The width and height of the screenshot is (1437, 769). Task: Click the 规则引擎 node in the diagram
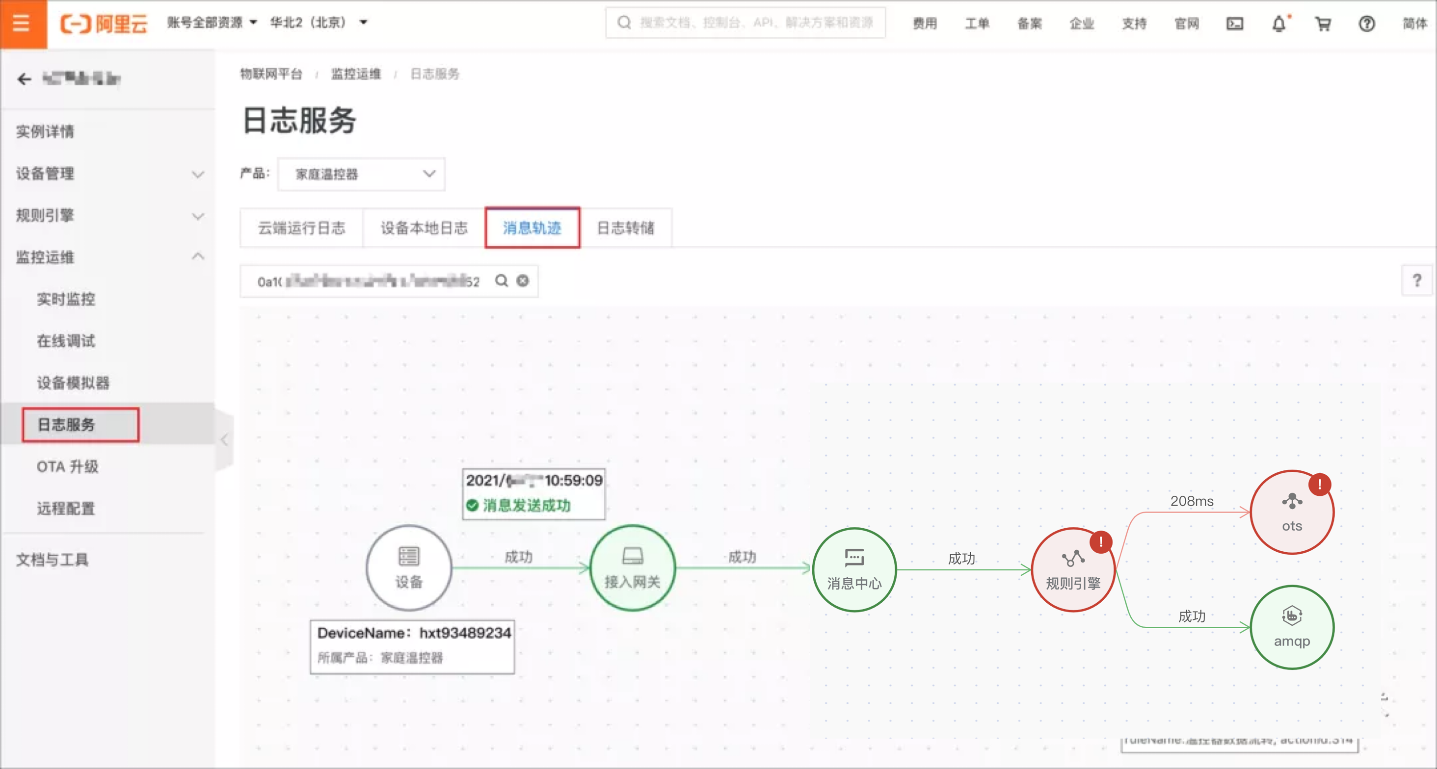point(1072,570)
